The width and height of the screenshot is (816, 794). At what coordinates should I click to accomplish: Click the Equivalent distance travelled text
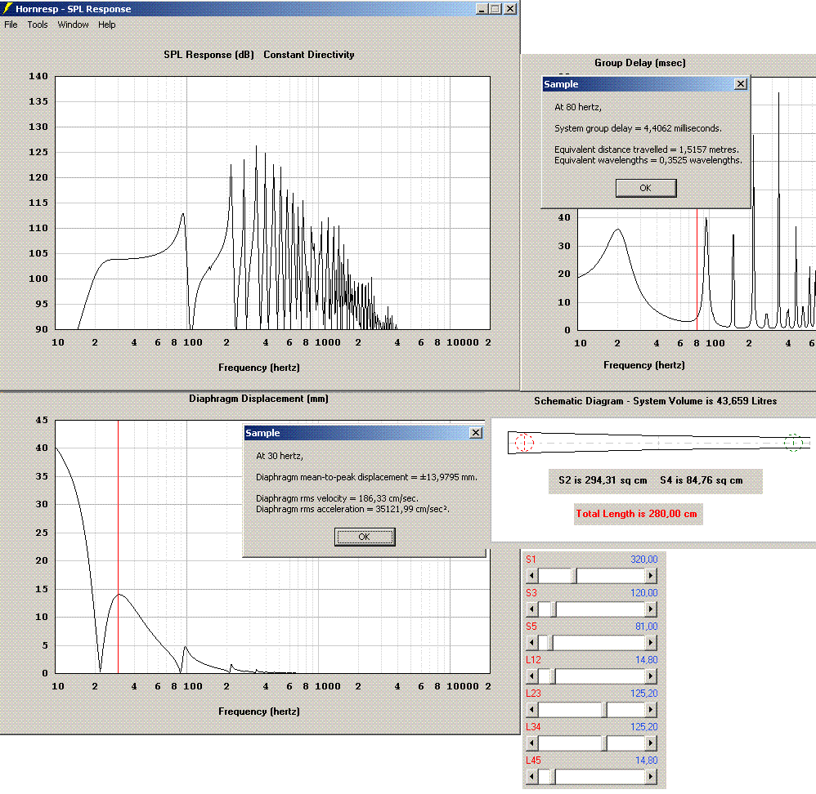pos(647,149)
